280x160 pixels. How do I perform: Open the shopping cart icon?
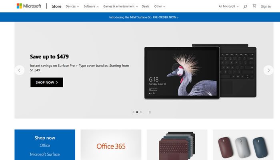[x=254, y=6]
